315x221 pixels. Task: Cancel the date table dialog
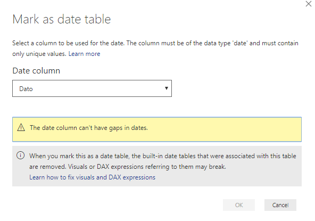click(x=280, y=205)
